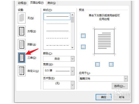This screenshot has height=104, width=139.
Task: Click the 确定 OK button
Action: (x=104, y=97)
